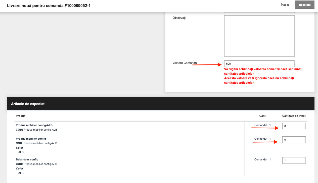
Task: Edit delivery quantity for Produs mobilier config
Action: [x=294, y=140]
